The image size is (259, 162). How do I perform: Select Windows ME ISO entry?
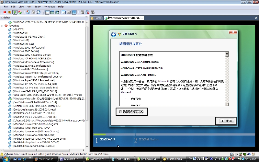[x=23, y=44]
